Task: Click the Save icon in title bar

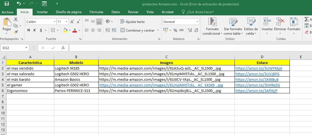Action: (x=7, y=4)
